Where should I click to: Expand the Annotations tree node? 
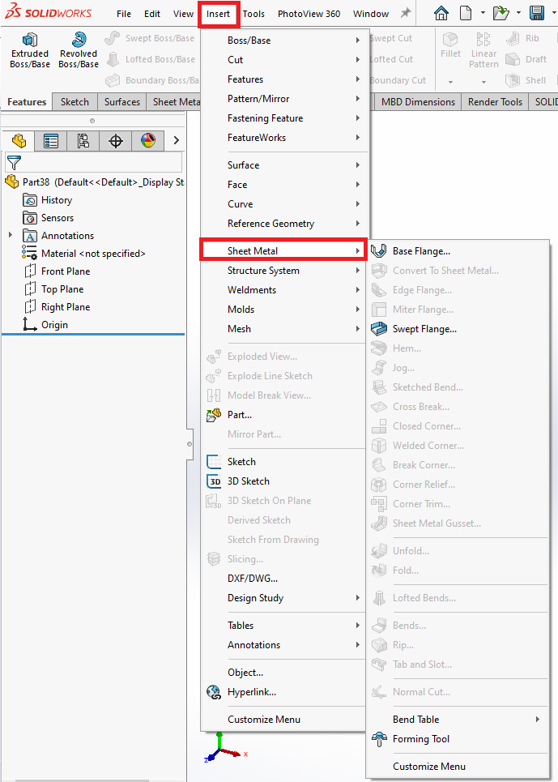(11, 235)
